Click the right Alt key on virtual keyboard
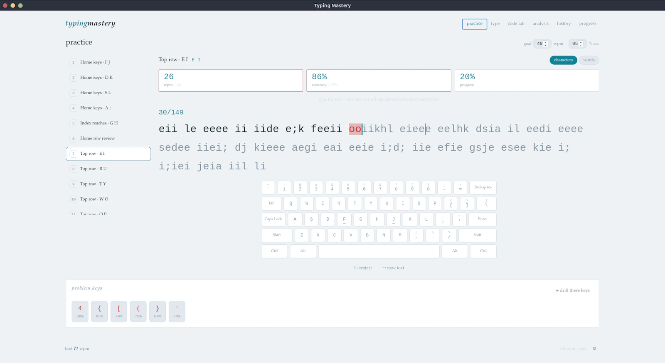This screenshot has height=363, width=665. (x=455, y=251)
